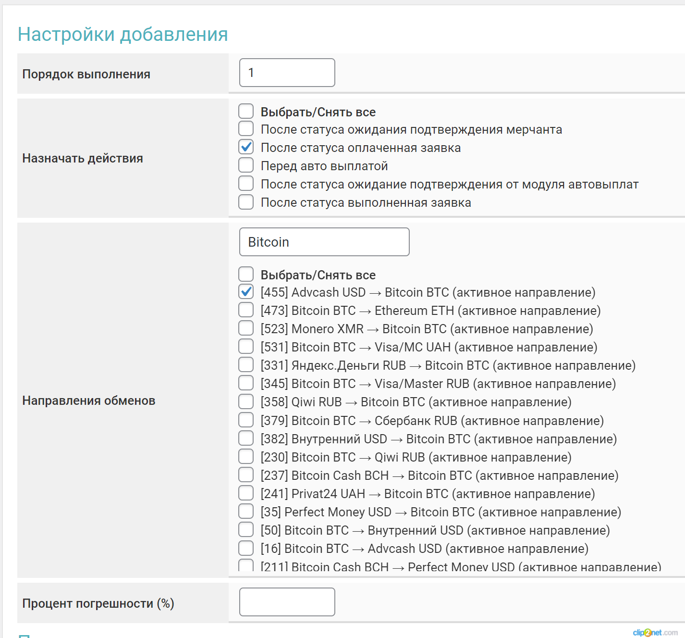Check [358] Qiwi RUB → Bitcoin BTC
This screenshot has height=638, width=685.
click(246, 401)
